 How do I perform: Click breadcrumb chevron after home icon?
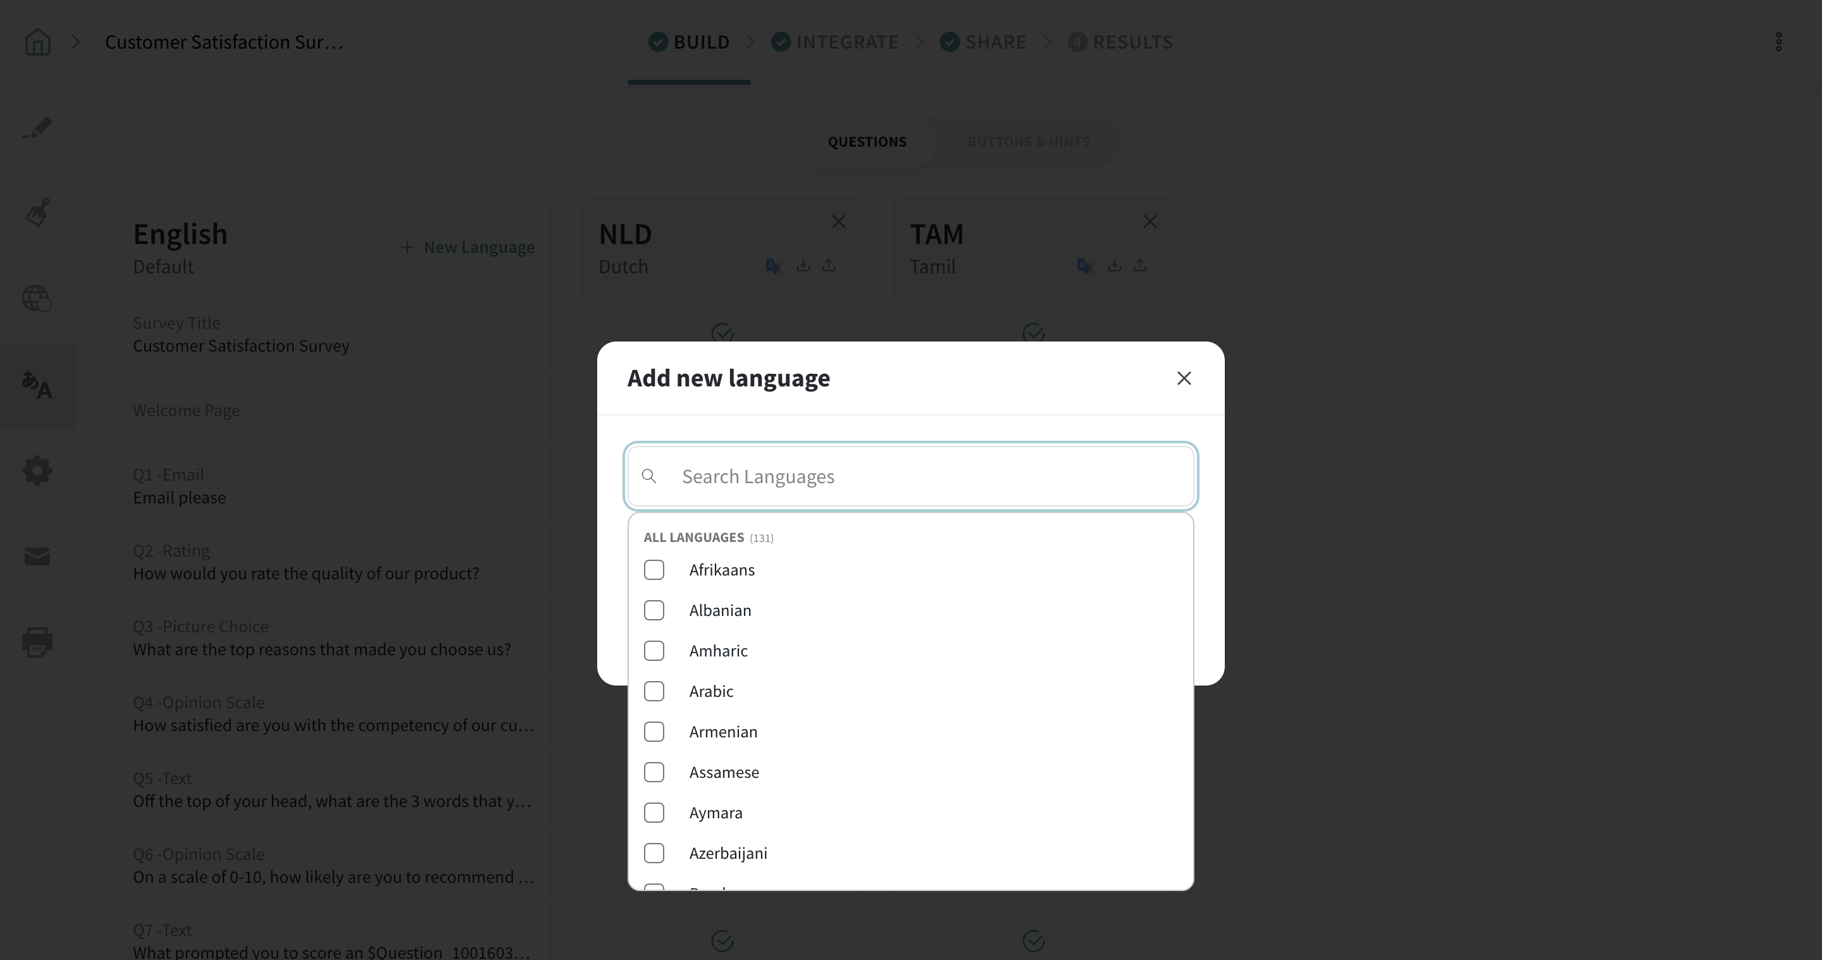coord(77,42)
